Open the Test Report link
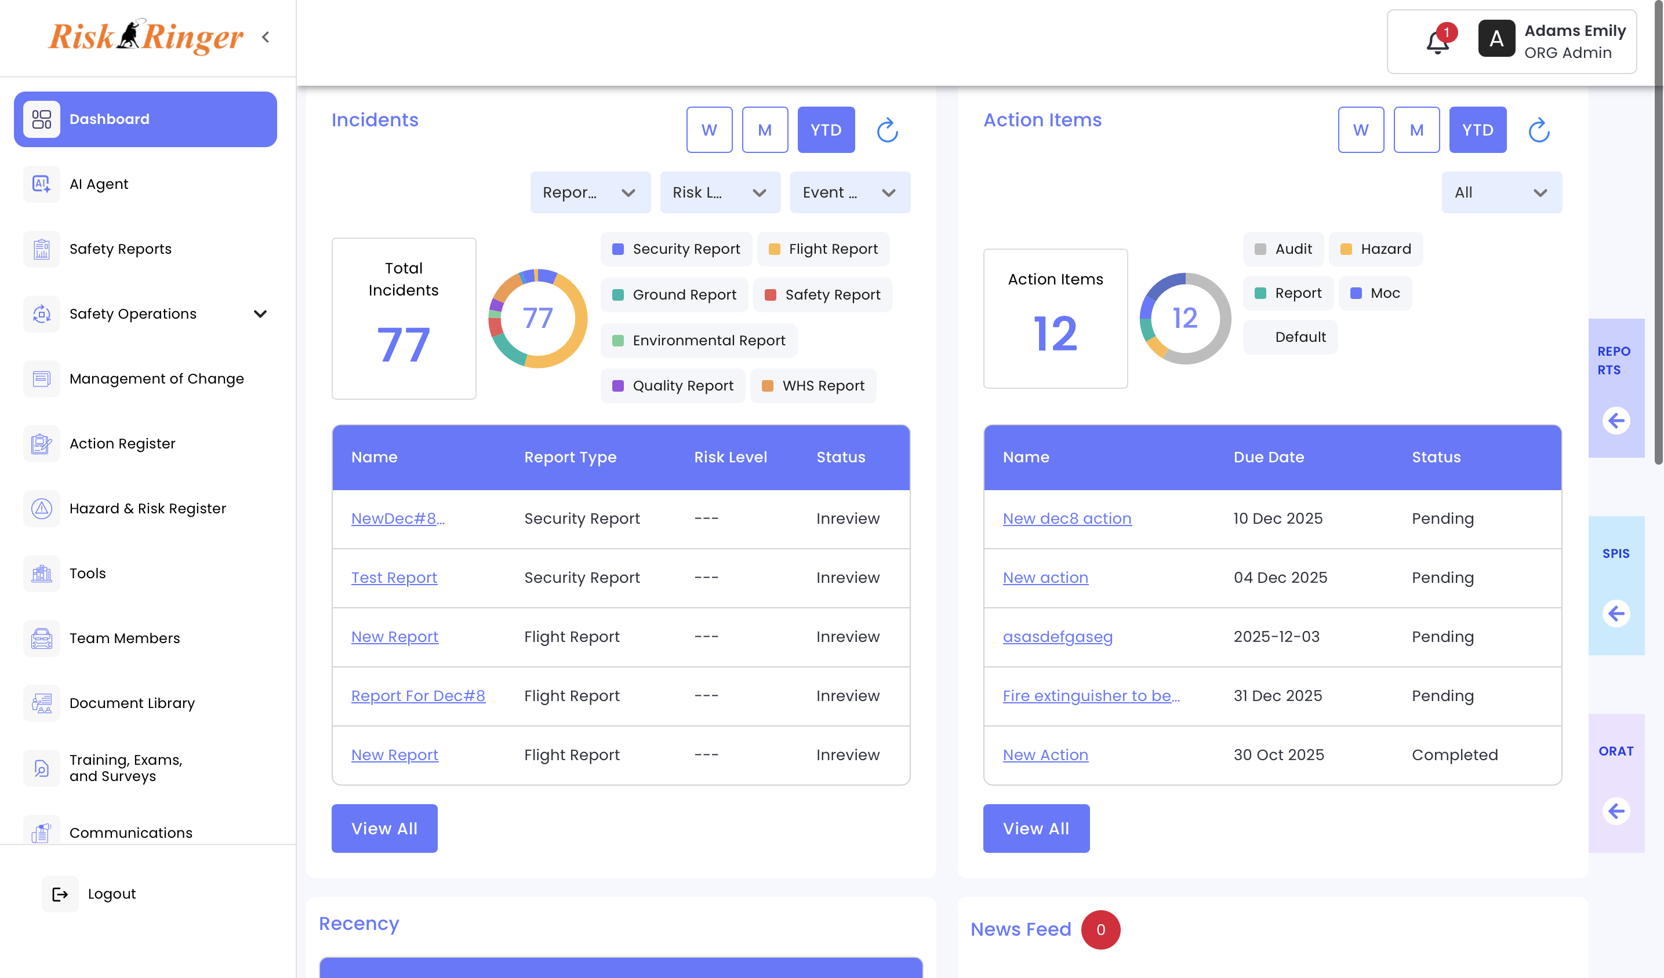The width and height of the screenshot is (1664, 978). coord(394,578)
